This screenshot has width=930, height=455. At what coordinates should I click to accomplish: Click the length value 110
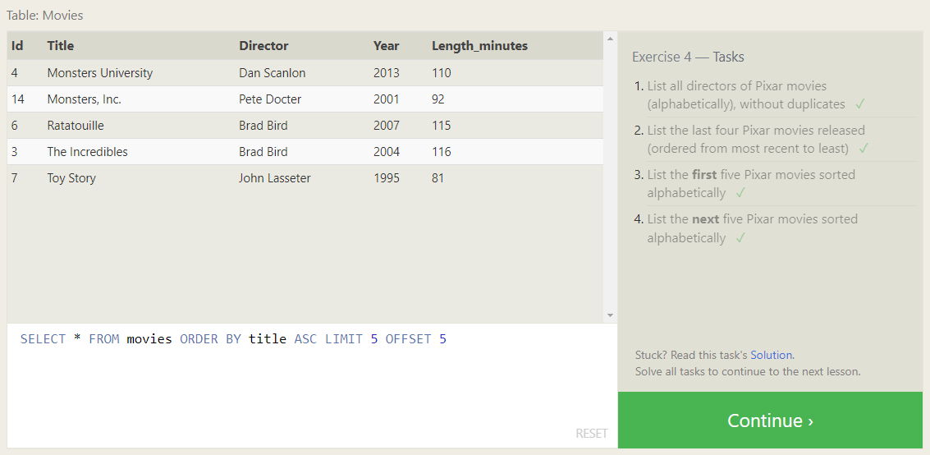442,73
